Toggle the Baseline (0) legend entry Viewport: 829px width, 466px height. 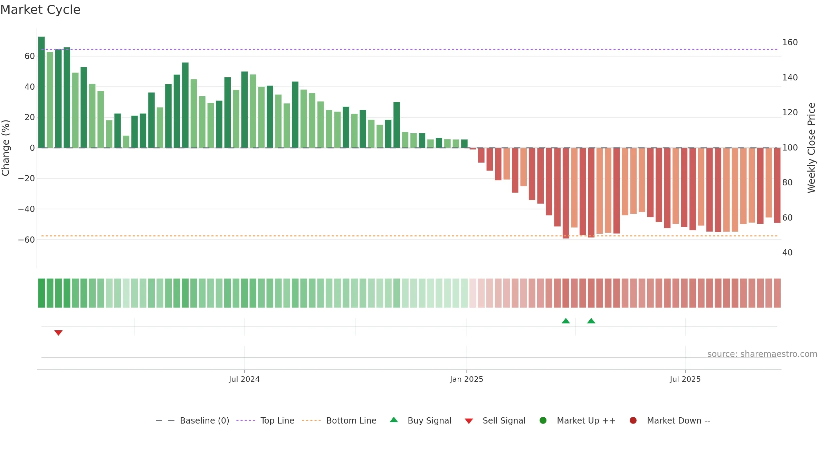point(192,420)
